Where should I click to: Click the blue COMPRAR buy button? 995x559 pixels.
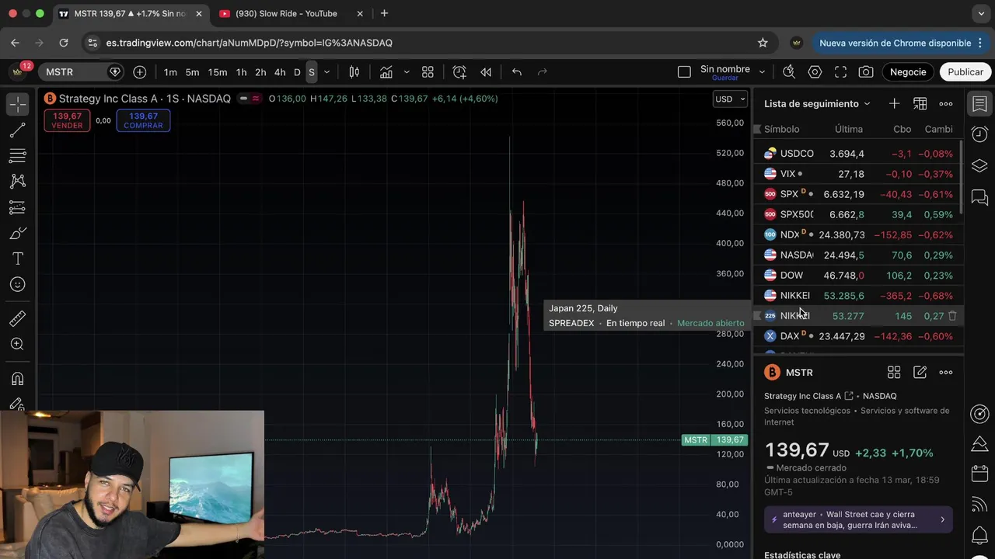(x=143, y=120)
